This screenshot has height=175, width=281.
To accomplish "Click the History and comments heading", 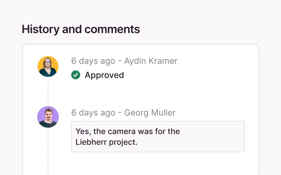I will [x=81, y=29].
